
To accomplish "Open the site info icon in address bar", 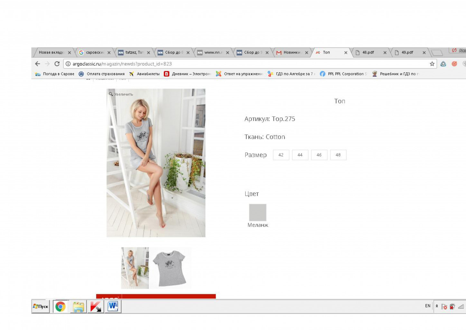I will [68, 64].
